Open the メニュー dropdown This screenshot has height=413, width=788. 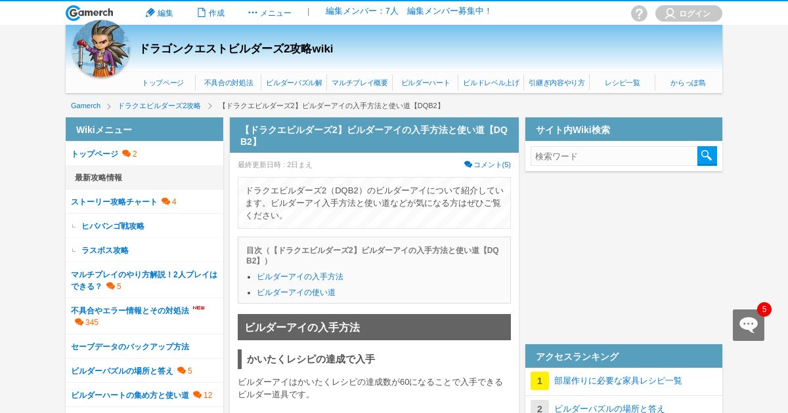[x=269, y=12]
